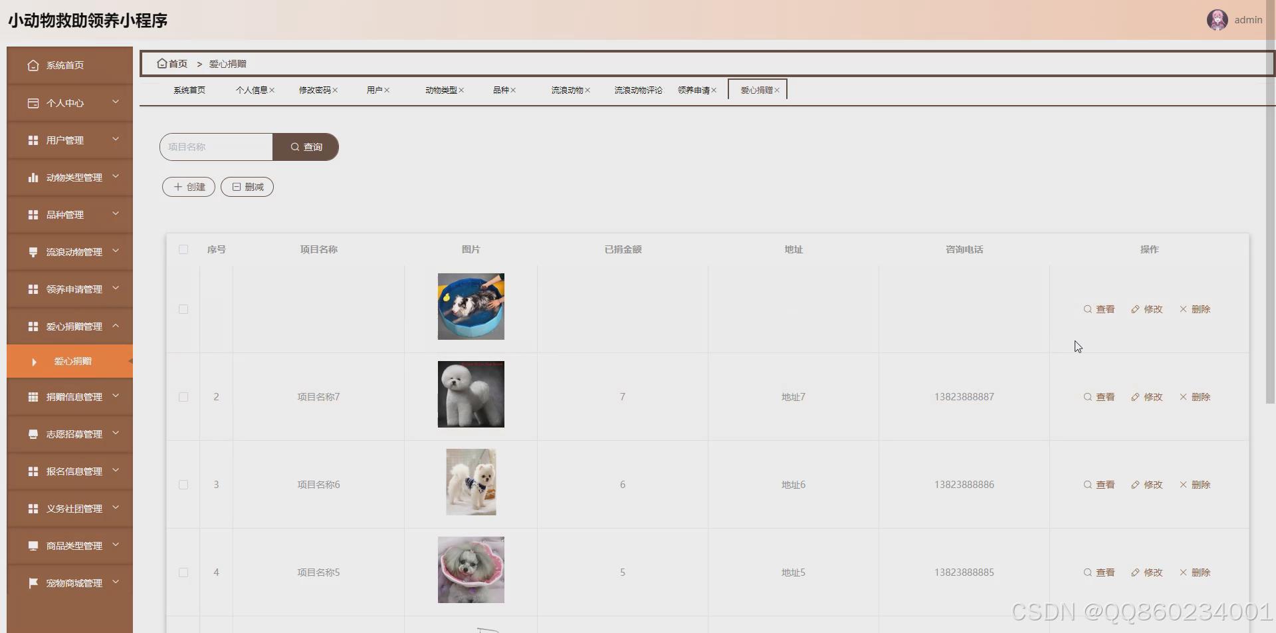Close the 用户 tab with its X

coord(387,90)
